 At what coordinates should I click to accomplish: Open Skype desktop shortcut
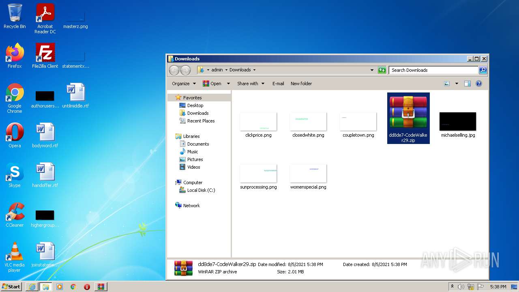[15, 175]
